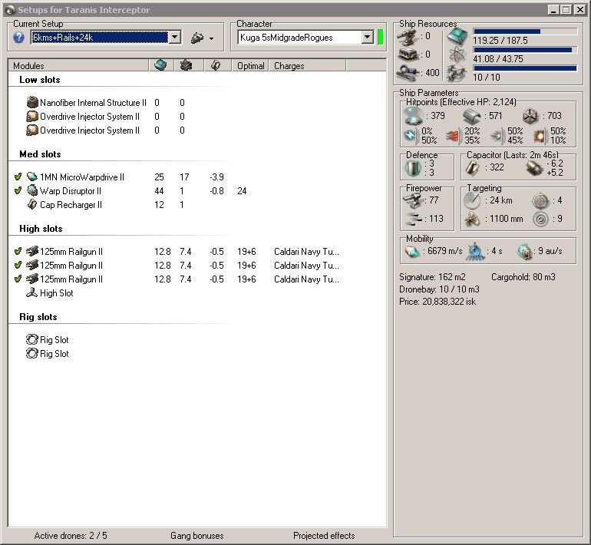The height and width of the screenshot is (545, 591).
Task: Toggle the Warp Disruptor II active checkmark
Action: pyautogui.click(x=18, y=190)
